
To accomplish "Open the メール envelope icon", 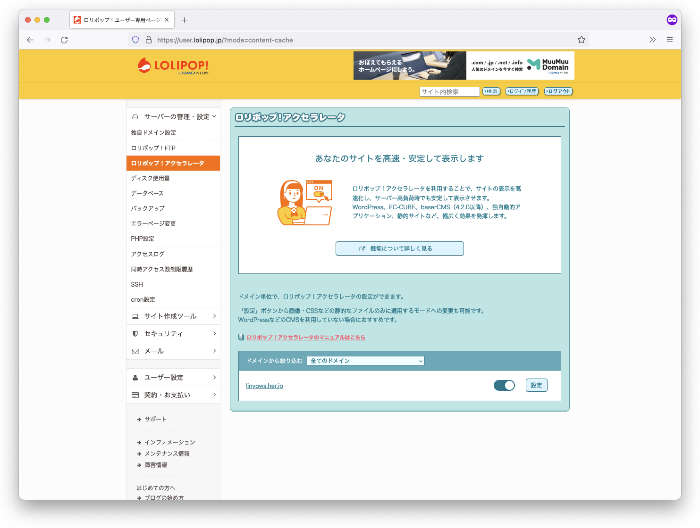I will click(135, 351).
